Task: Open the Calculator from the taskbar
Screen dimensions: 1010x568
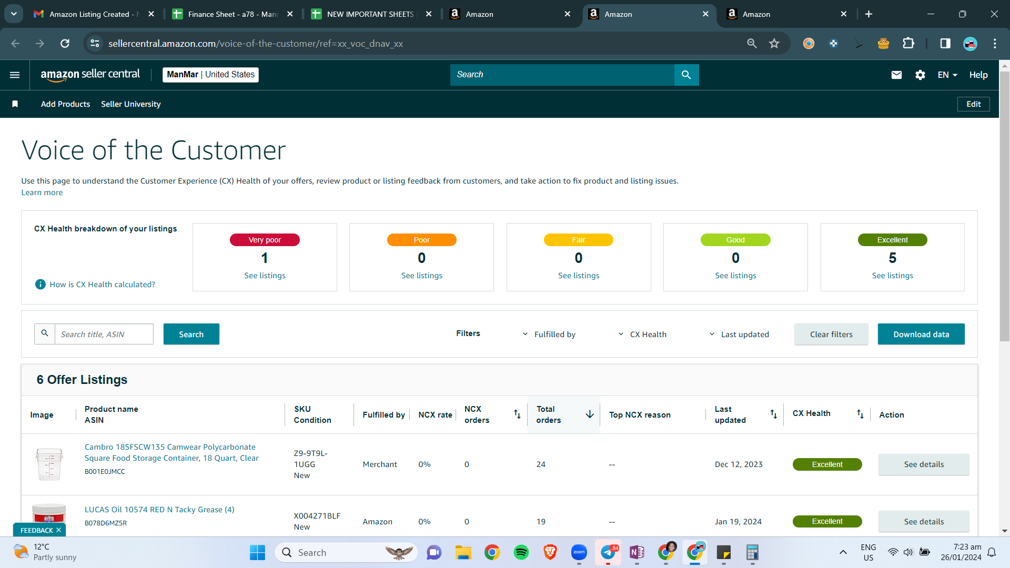Action: [753, 553]
